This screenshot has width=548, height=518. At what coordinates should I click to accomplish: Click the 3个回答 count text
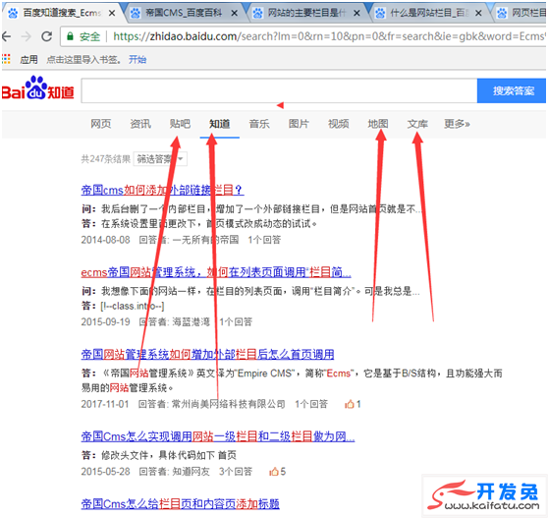[x=236, y=472]
